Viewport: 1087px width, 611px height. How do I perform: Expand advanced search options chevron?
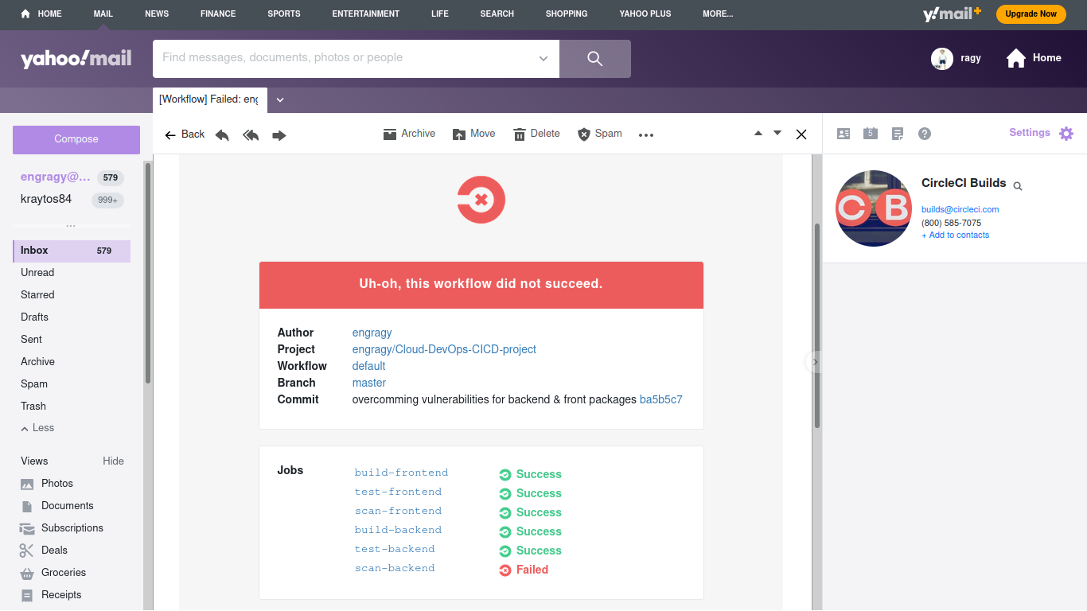pos(543,59)
